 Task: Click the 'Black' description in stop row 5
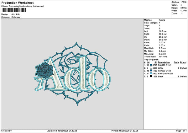click(x=160, y=77)
